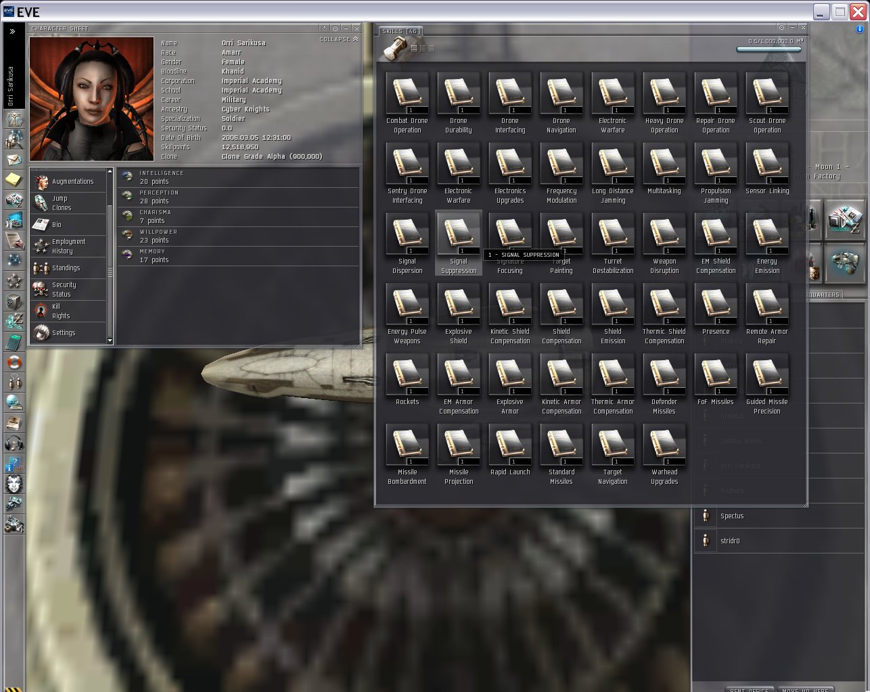This screenshot has width=870, height=692.
Task: Collapse the character info panel
Action: (x=339, y=39)
